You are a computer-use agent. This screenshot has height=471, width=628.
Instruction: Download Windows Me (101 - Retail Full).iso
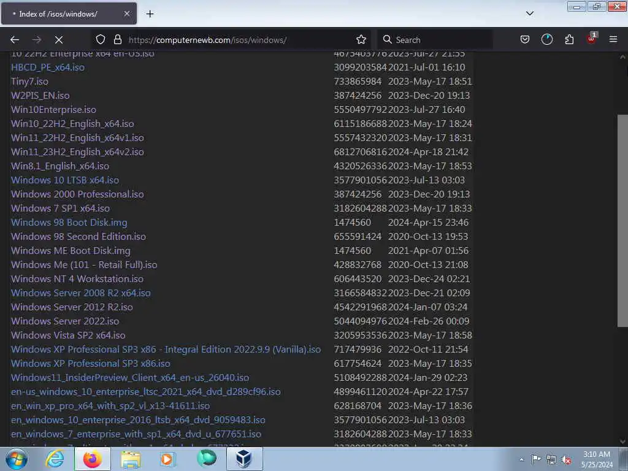pos(84,265)
